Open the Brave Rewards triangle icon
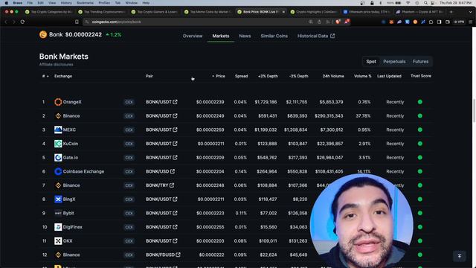 pos(347,22)
